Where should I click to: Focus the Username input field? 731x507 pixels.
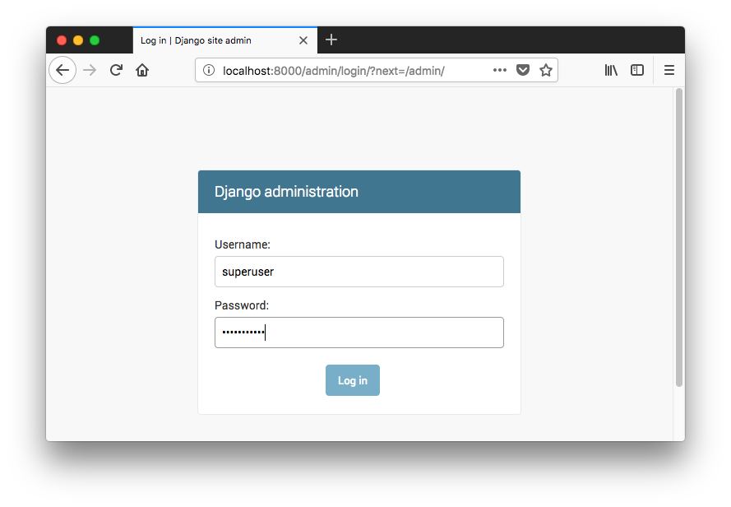pyautogui.click(x=359, y=272)
